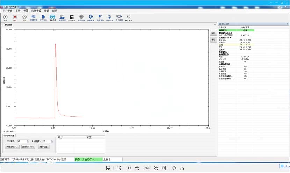
Task: Open the 用户管理 menu
Action: (7, 11)
